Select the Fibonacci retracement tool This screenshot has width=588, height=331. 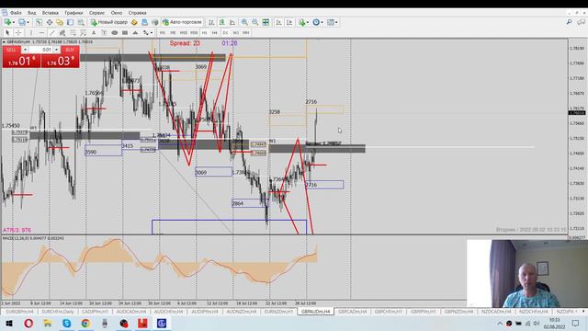[x=73, y=33]
